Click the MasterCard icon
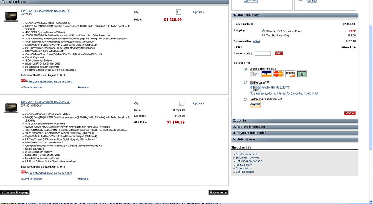 278,74
